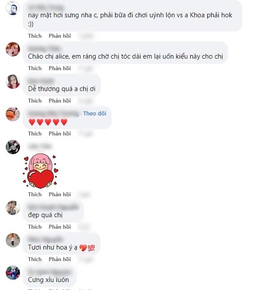Screen dimensions: 253x290
Task: Click the pink-haired girl heart sticker
Action: click(40, 171)
